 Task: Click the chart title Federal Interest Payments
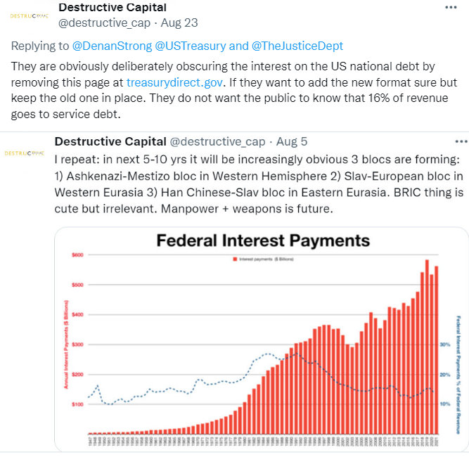[x=262, y=241]
